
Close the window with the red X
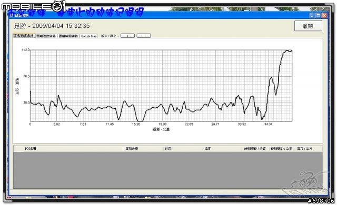pyautogui.click(x=324, y=15)
